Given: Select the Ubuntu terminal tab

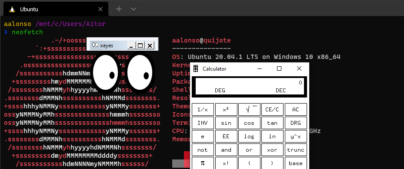Looking at the screenshot, I should pyautogui.click(x=56, y=9).
